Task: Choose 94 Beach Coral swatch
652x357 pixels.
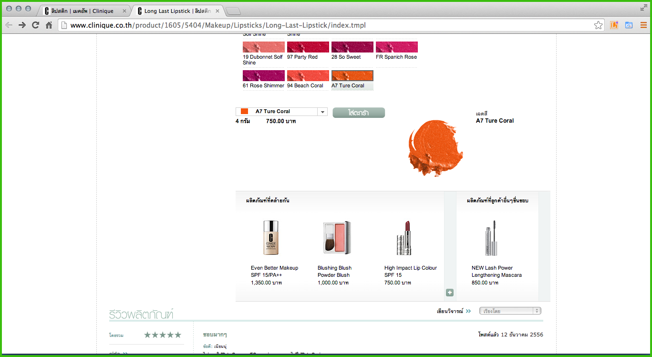Action: tap(308, 75)
